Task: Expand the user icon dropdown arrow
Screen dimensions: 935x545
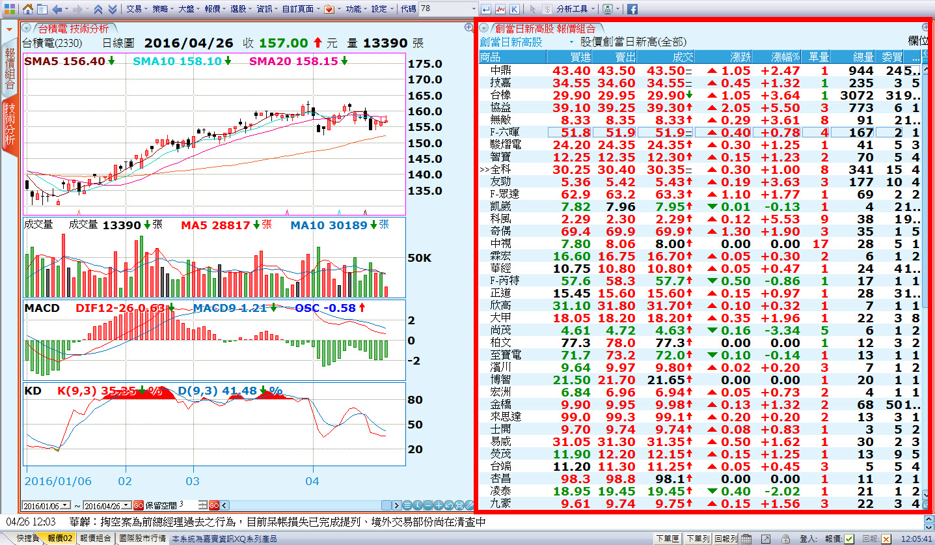Action: (617, 9)
